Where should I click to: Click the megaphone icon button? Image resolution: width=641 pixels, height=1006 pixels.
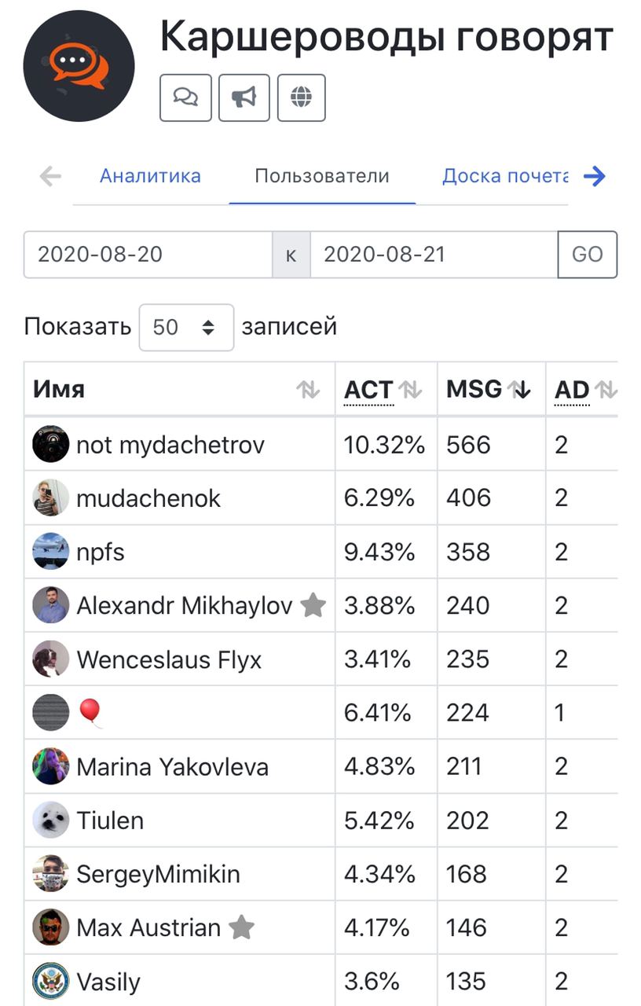(244, 97)
